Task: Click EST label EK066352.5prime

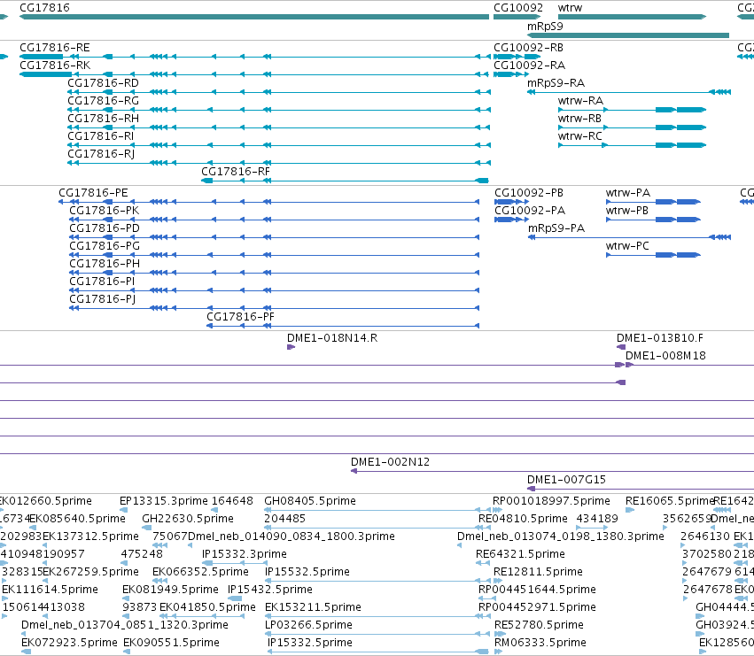Action: pos(200,572)
